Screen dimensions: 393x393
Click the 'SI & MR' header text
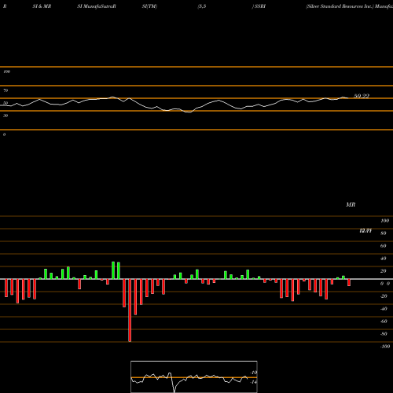42,6
